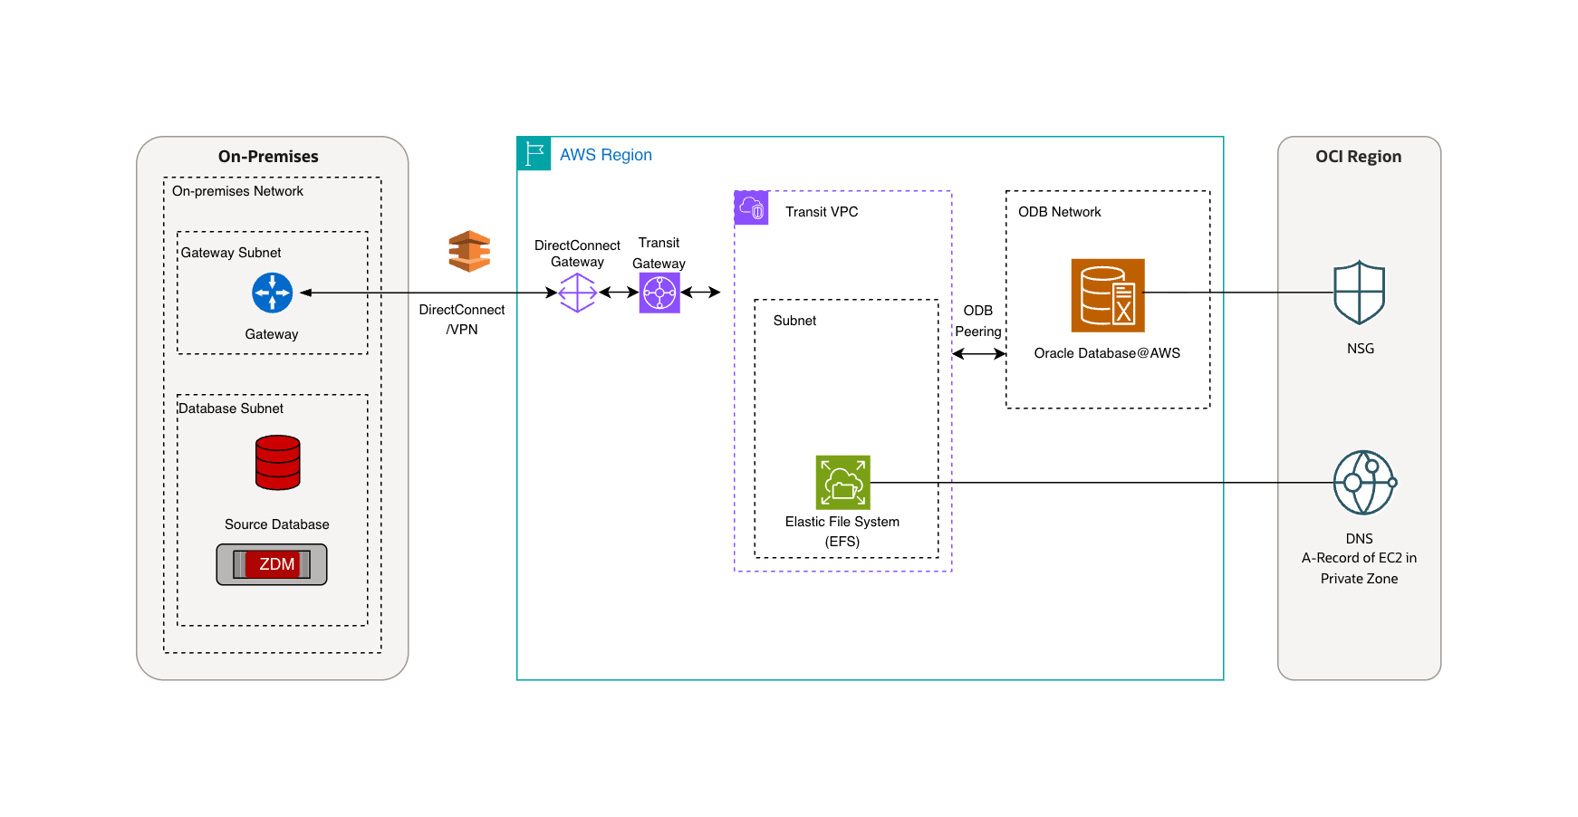Click the AWS Region flag icon
Image resolution: width=1578 pixels, height=817 pixels.
(534, 153)
